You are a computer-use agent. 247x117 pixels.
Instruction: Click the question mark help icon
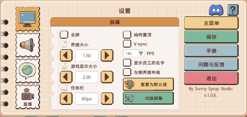(233, 11)
